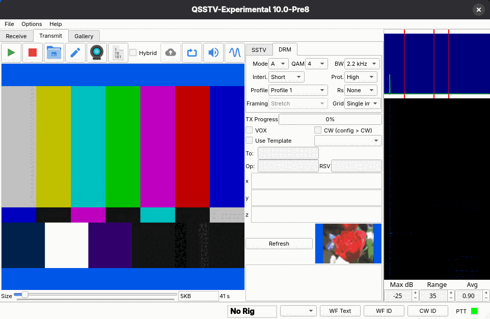
Task: Open the Help menu
Action: [56, 24]
